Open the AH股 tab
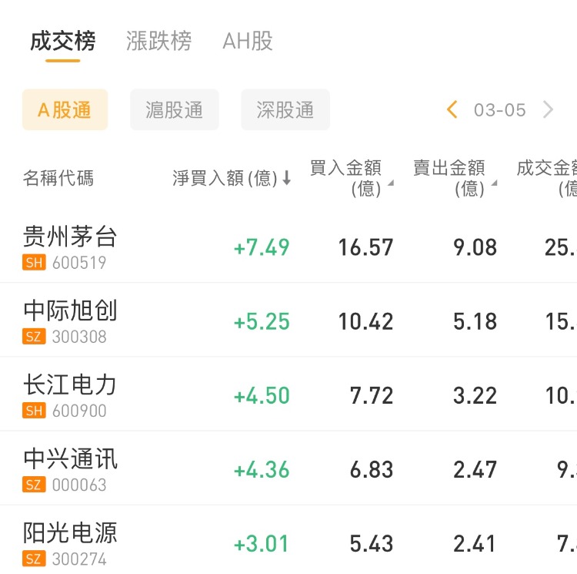577x574 pixels. 248,41
